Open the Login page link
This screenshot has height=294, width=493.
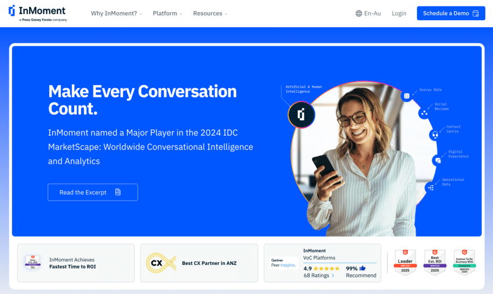pyautogui.click(x=399, y=13)
